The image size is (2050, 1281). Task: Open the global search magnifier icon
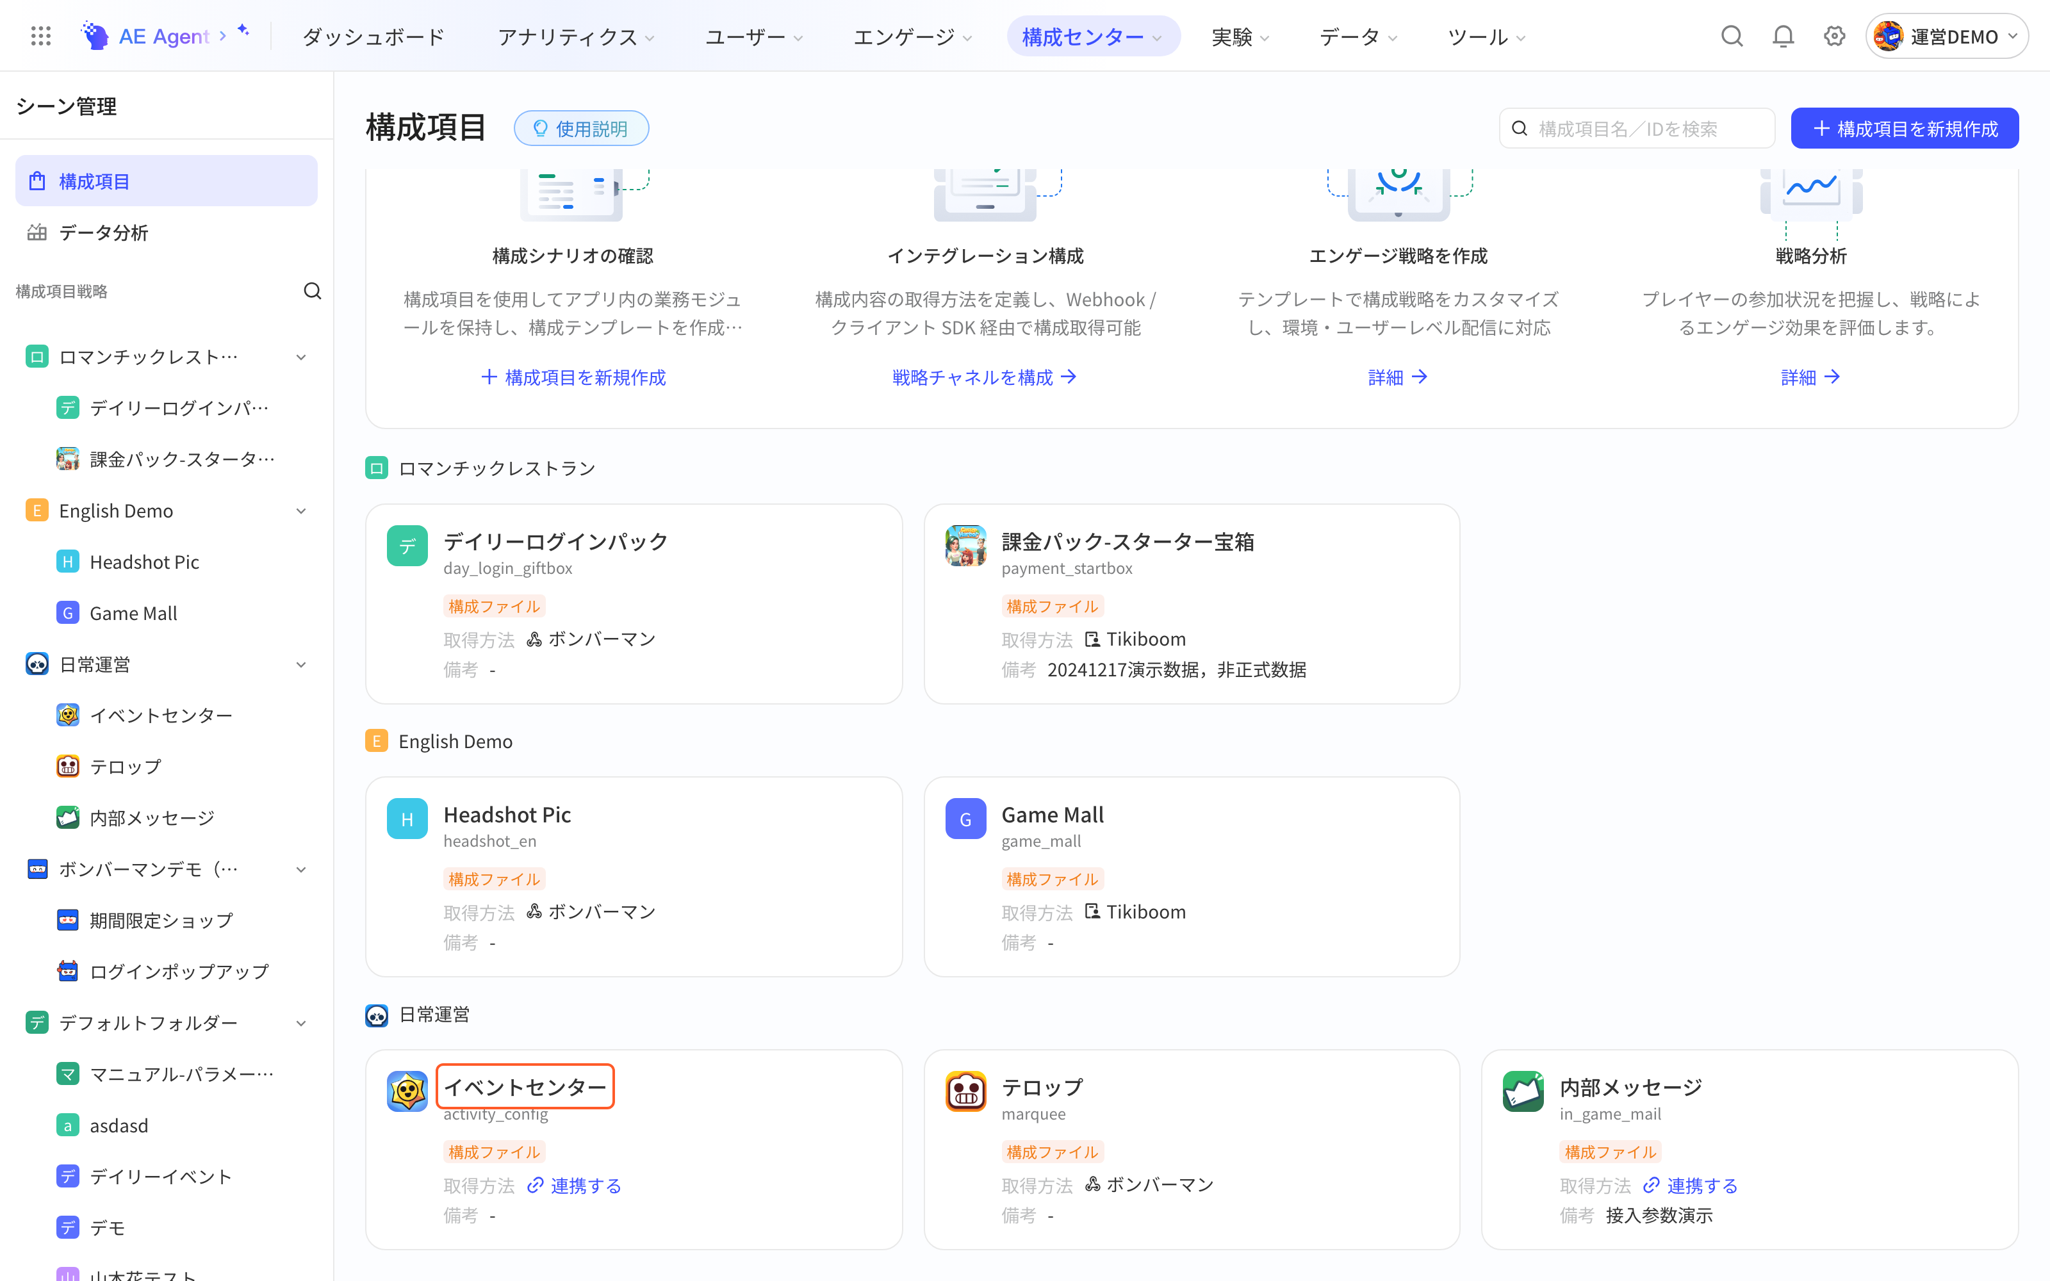point(1732,37)
